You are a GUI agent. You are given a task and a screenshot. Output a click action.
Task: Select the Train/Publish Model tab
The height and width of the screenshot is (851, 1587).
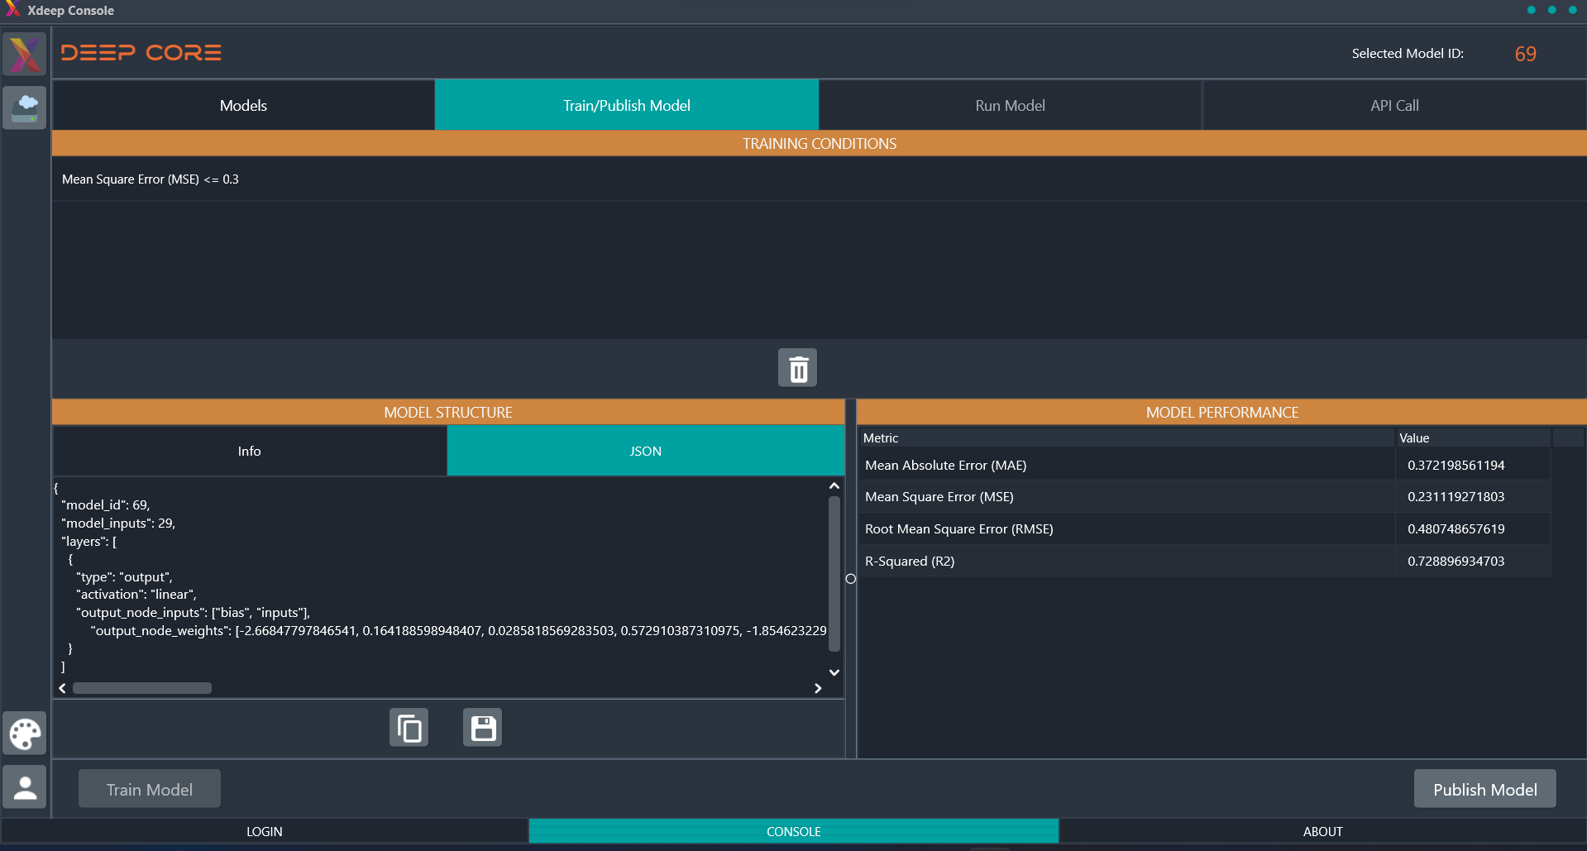(627, 105)
